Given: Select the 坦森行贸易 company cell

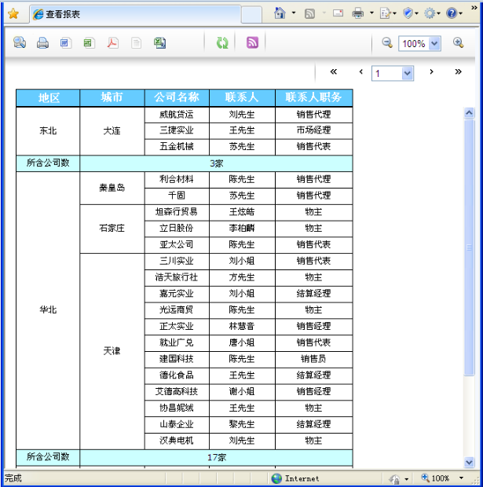Looking at the screenshot, I should pos(177,212).
